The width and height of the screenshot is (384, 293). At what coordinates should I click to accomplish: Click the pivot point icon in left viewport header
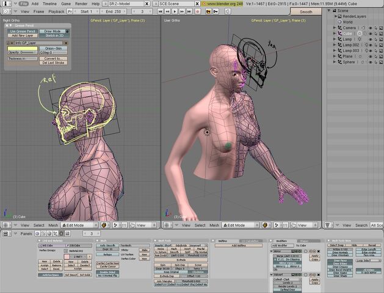pyautogui.click(x=115, y=225)
